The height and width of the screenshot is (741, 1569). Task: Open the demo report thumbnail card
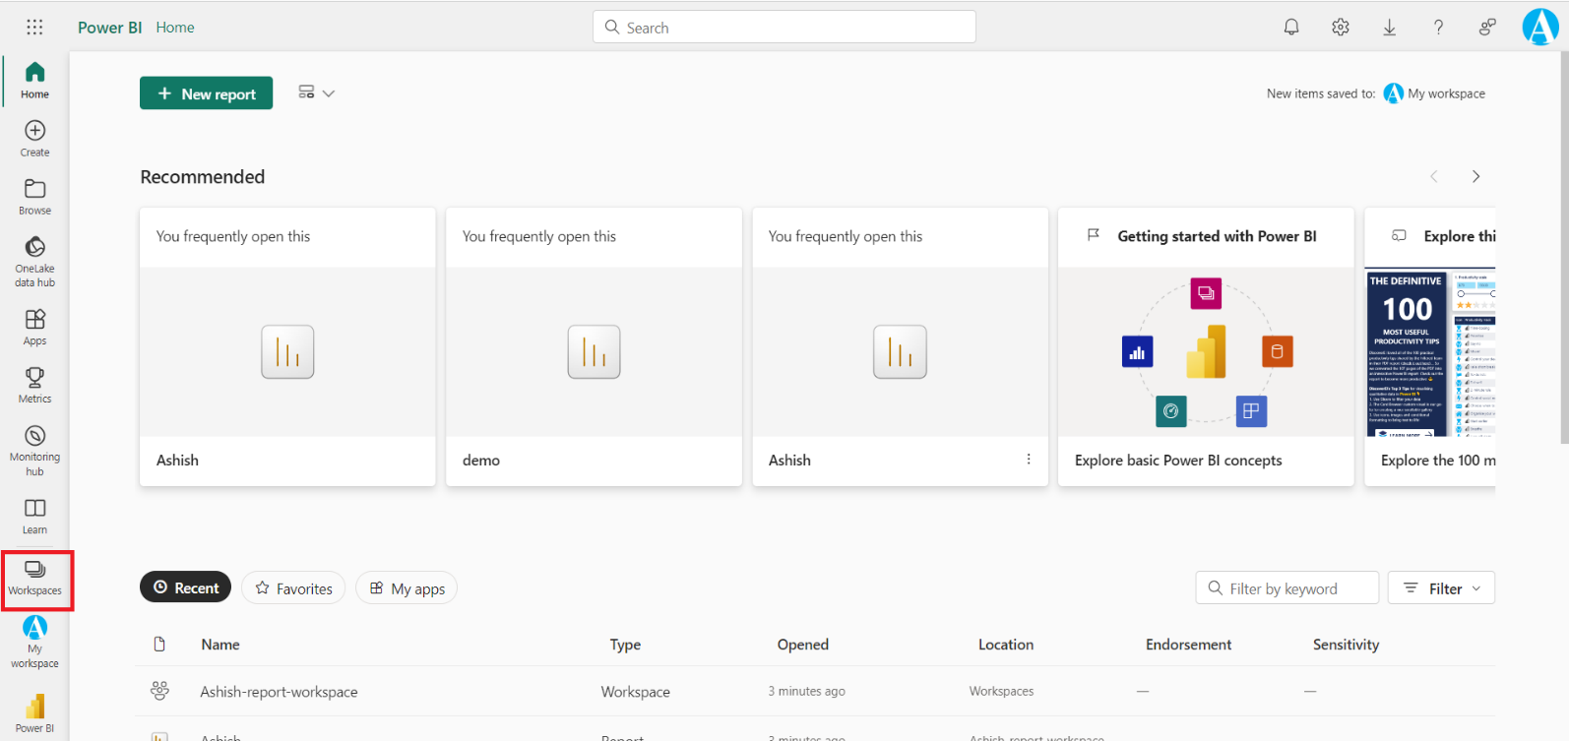[594, 351]
